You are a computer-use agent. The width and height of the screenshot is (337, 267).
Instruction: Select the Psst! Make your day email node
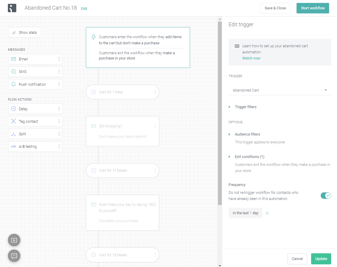pos(123,213)
